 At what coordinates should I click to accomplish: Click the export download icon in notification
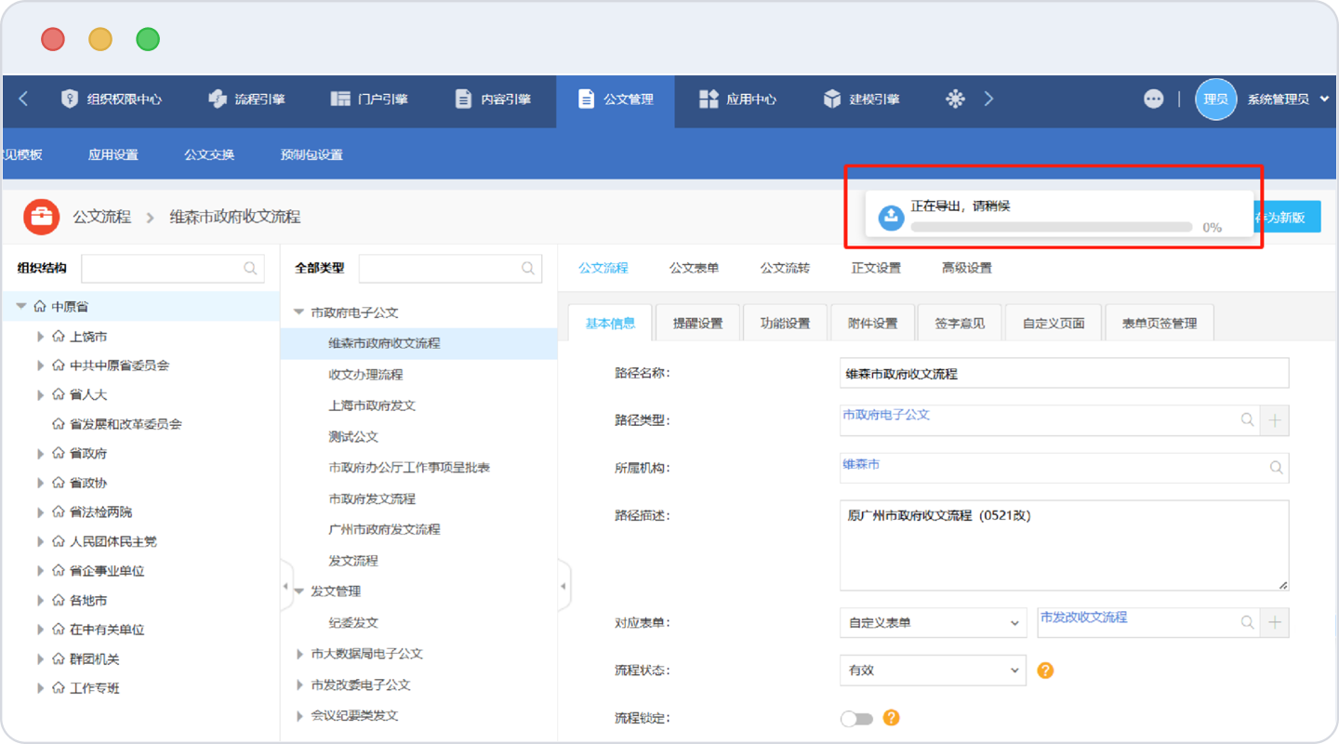pyautogui.click(x=891, y=217)
